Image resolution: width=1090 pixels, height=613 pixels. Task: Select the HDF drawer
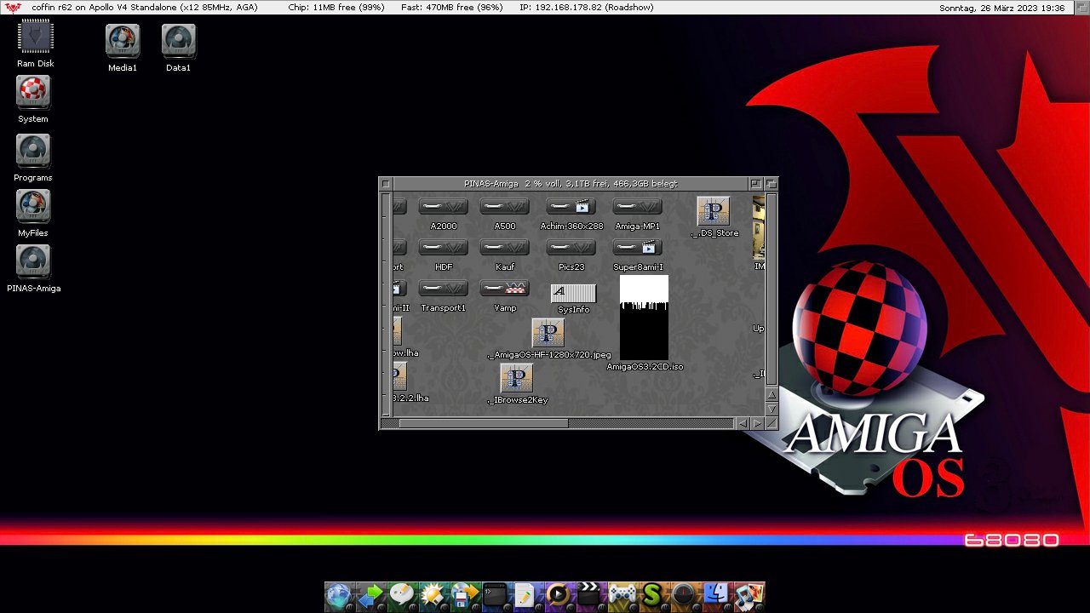click(x=443, y=248)
